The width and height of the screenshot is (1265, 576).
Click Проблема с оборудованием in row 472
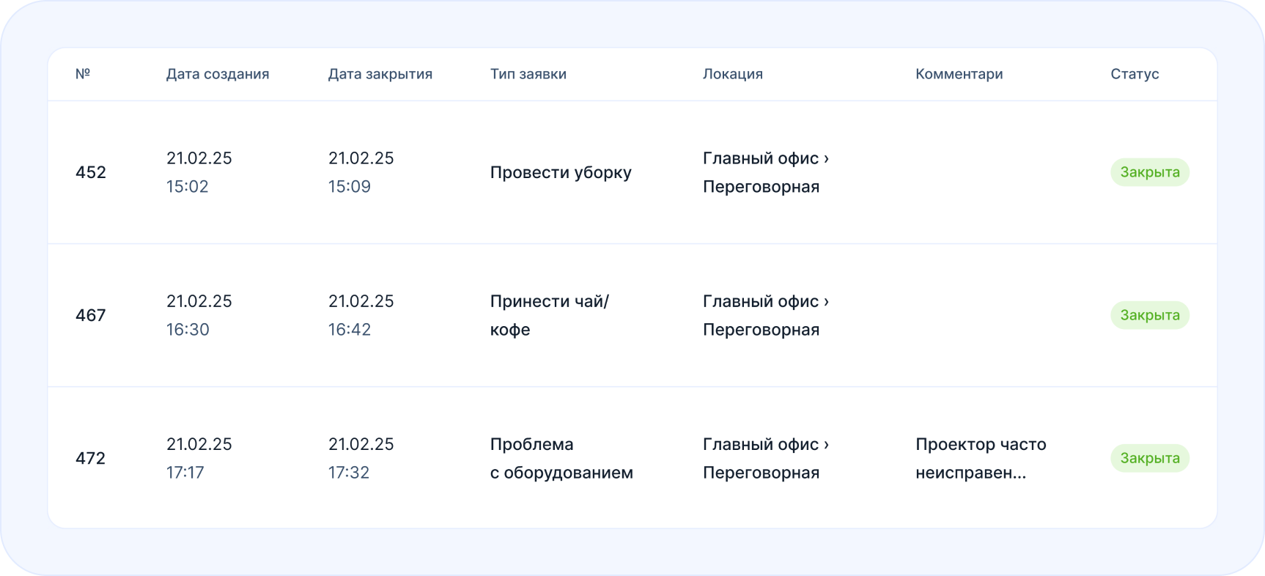click(x=561, y=457)
